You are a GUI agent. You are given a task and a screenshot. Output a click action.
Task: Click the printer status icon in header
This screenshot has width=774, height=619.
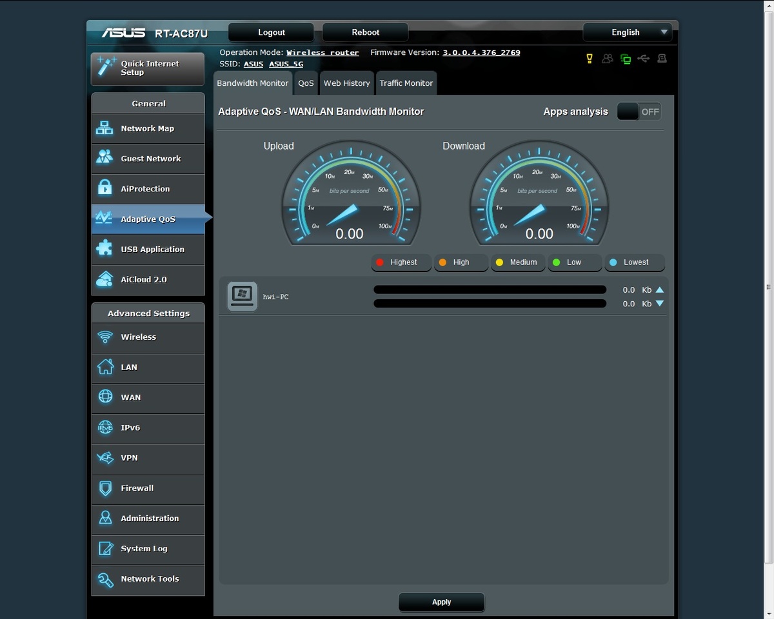(662, 59)
